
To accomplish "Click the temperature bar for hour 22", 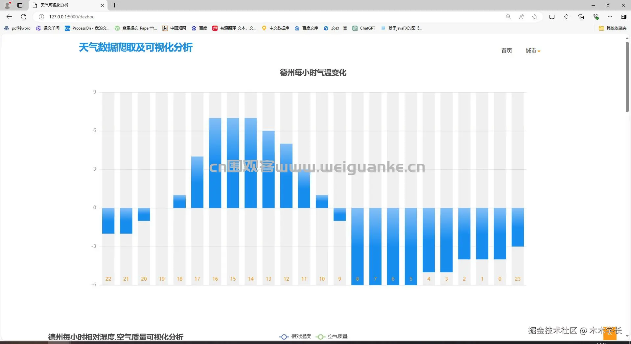I will pos(108,221).
